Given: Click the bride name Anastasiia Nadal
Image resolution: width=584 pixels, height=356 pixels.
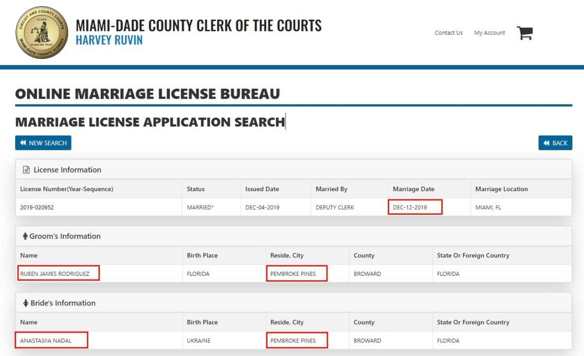Looking at the screenshot, I should (x=46, y=340).
